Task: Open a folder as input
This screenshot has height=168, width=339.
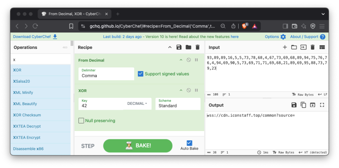Action: [294, 47]
